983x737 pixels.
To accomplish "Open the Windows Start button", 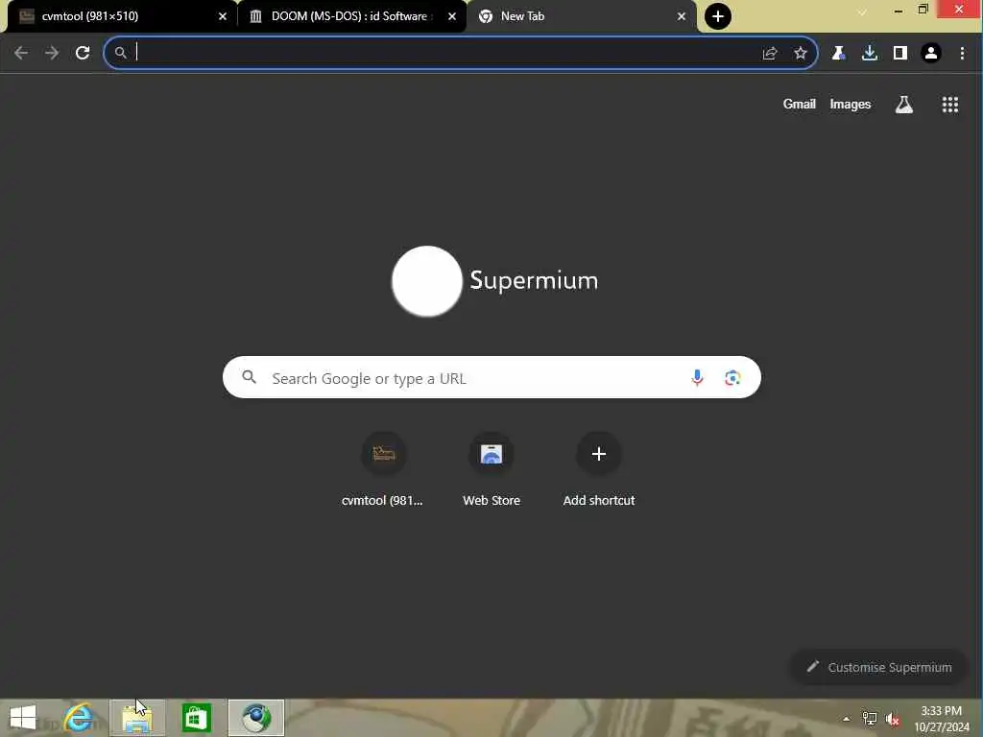I will (24, 718).
